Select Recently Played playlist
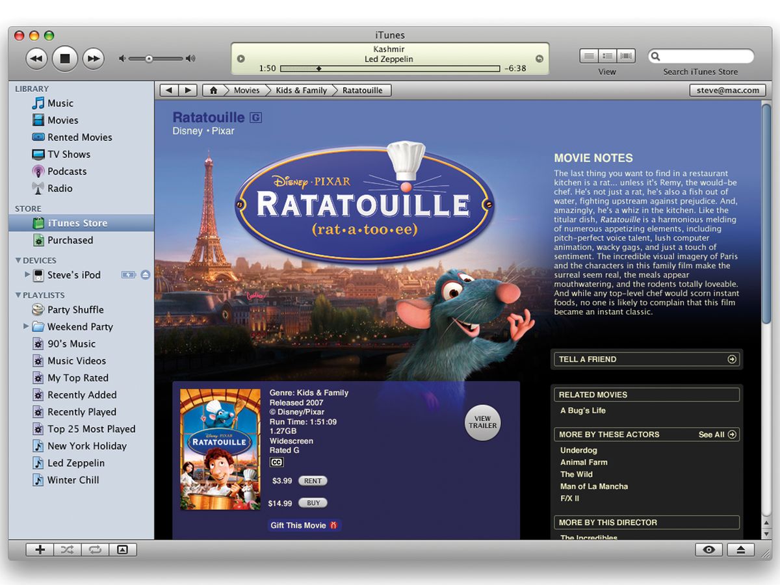Image resolution: width=780 pixels, height=585 pixels. pos(82,411)
